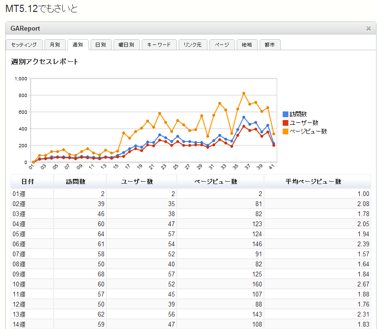Click the orange ページビュー数 legend swatch
The image size is (378, 329).
286,131
